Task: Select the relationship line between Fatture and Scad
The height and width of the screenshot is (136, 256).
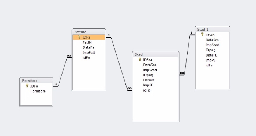Action: pos(119,64)
